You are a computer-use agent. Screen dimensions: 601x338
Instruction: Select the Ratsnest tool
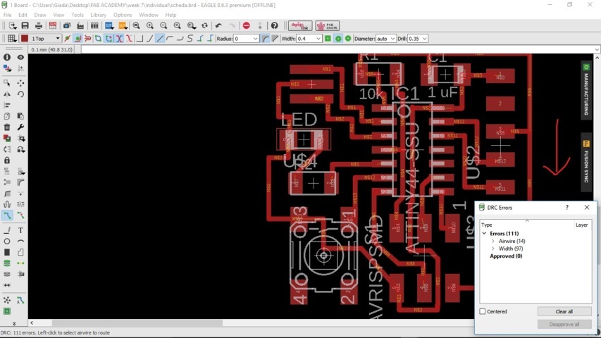[7, 300]
